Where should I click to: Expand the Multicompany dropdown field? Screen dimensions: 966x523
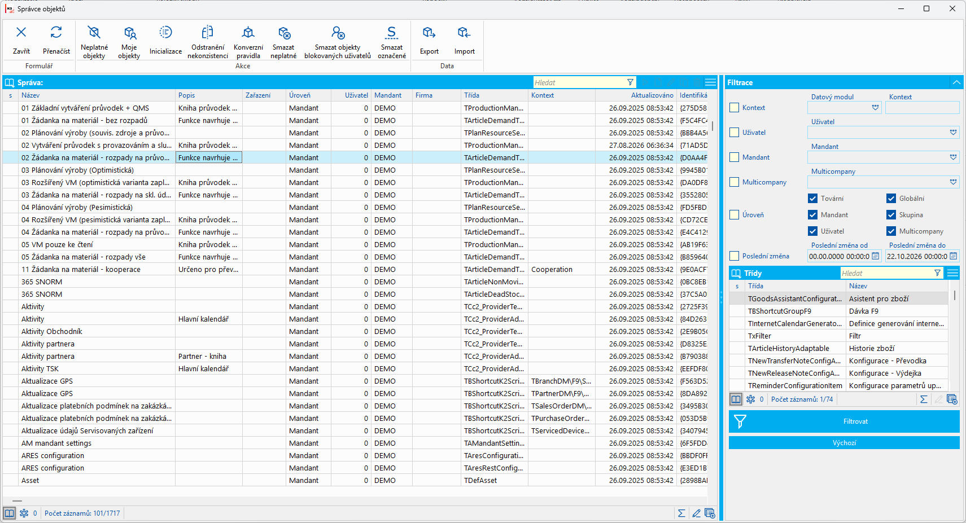click(953, 182)
